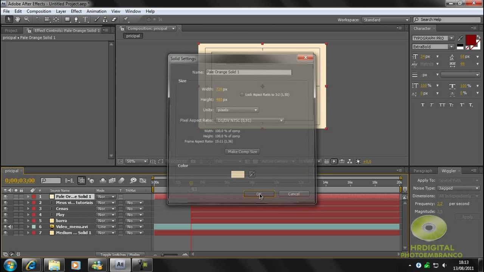Click the Faux Bold style icon
The width and height of the screenshot is (484, 272).
(423, 105)
